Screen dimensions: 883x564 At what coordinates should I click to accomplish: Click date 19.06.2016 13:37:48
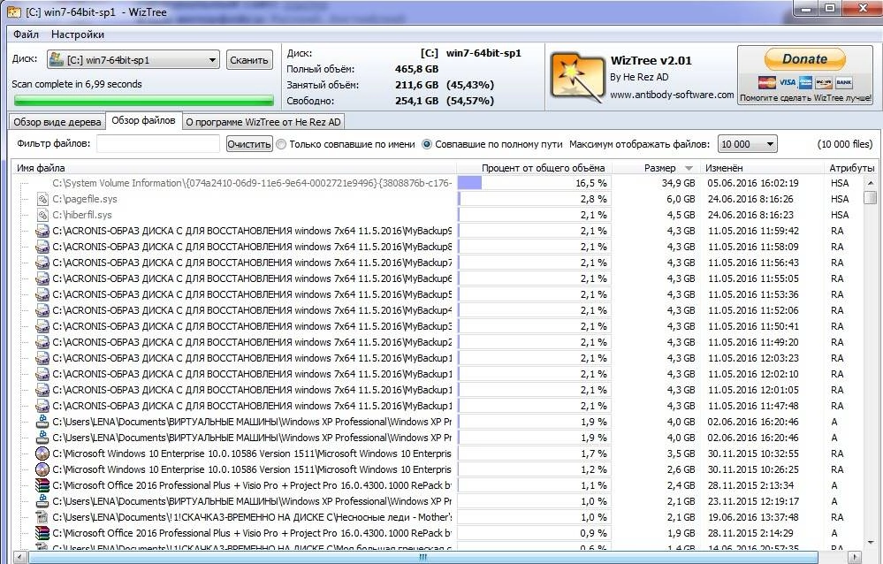(753, 517)
